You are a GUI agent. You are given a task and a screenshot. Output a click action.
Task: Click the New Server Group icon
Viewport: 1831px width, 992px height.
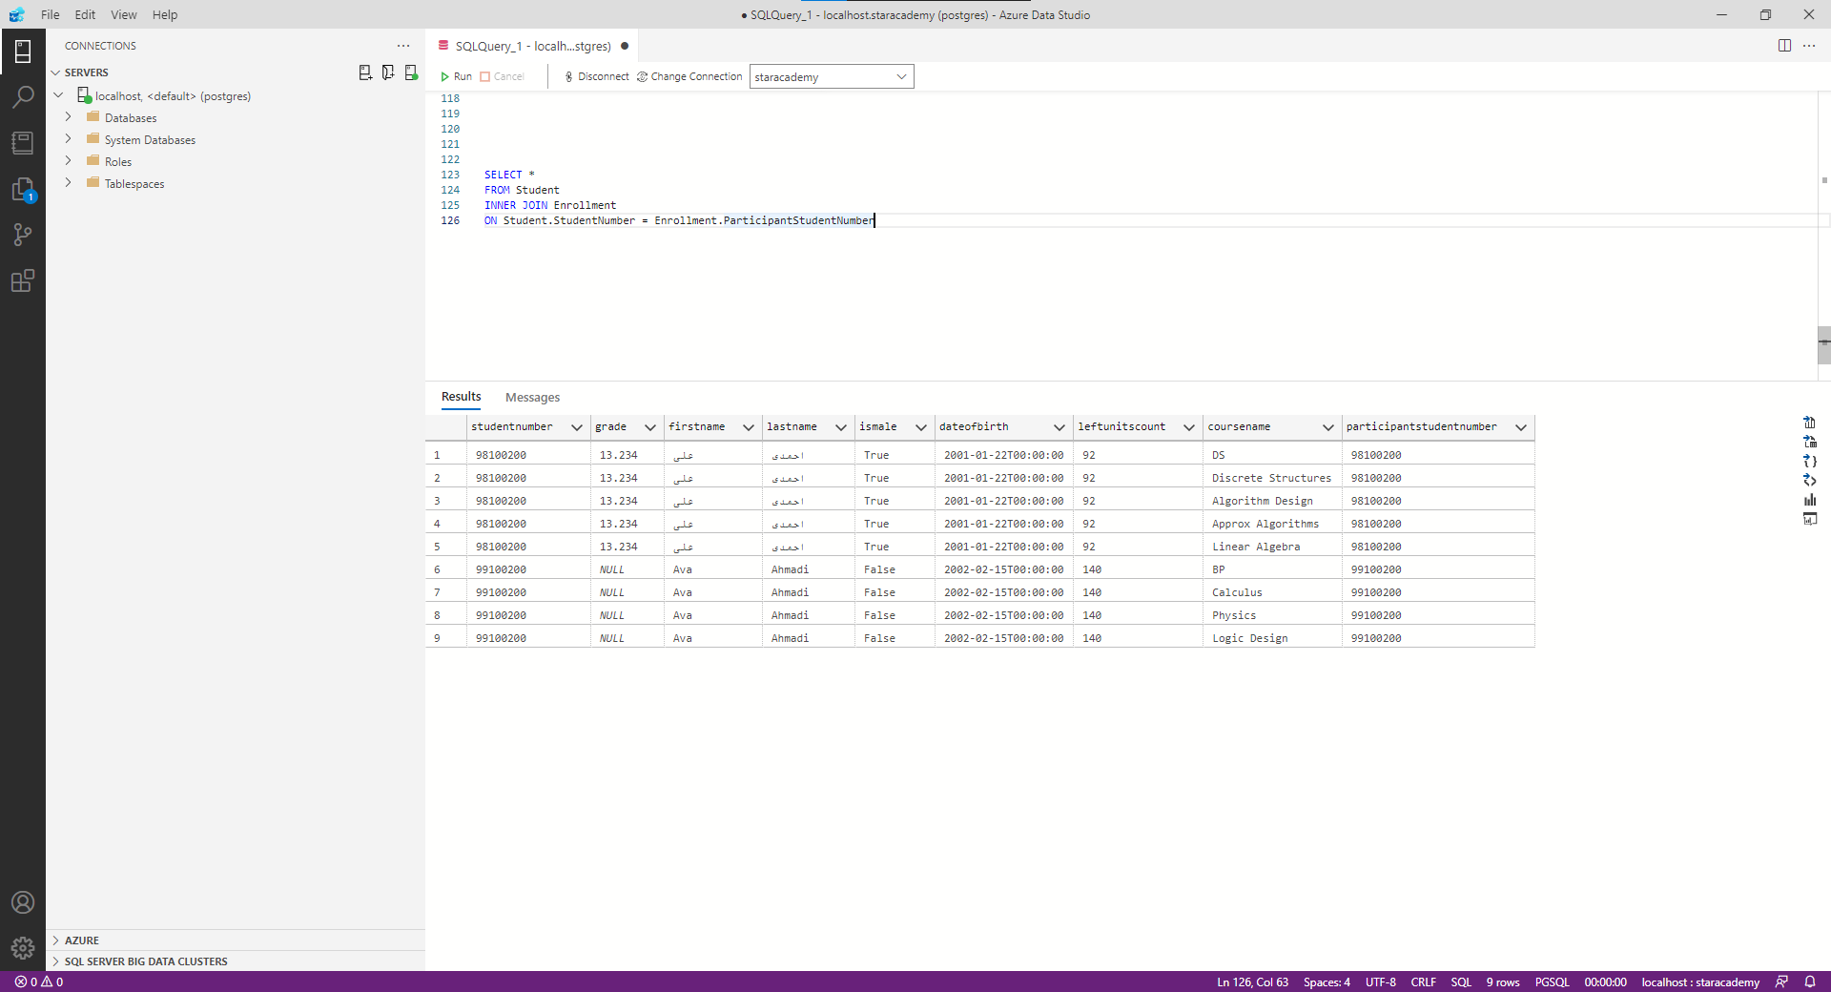(388, 72)
